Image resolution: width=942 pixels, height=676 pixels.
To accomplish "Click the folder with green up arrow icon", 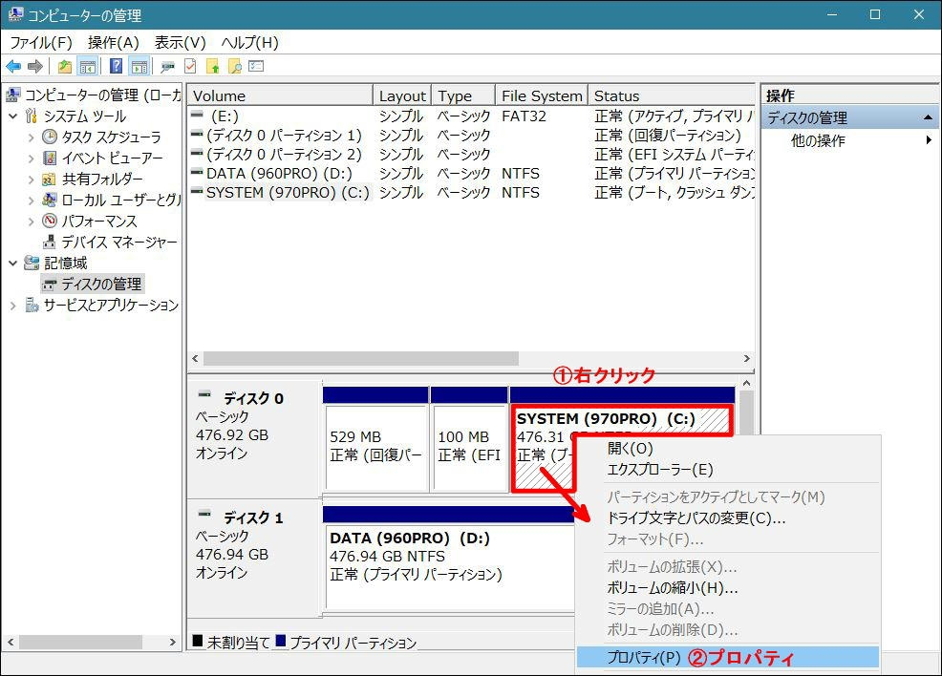I will 213,66.
